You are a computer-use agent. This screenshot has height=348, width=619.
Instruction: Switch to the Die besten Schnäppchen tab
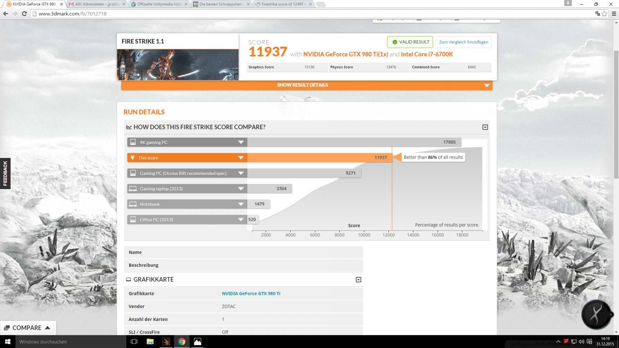pyautogui.click(x=221, y=4)
